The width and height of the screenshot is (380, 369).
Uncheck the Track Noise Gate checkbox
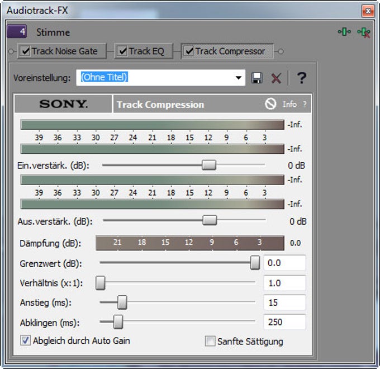[25, 51]
